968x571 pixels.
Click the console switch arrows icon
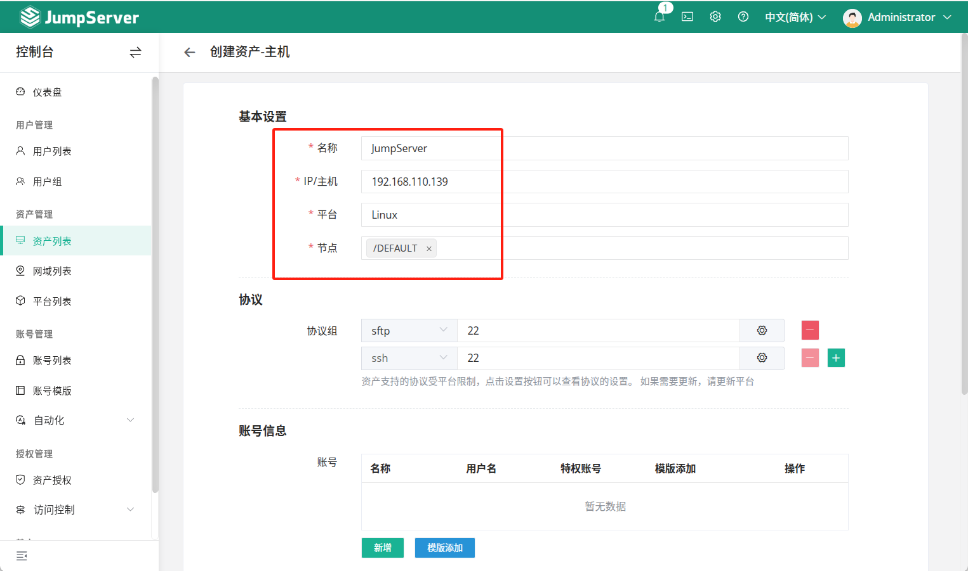pyautogui.click(x=135, y=52)
